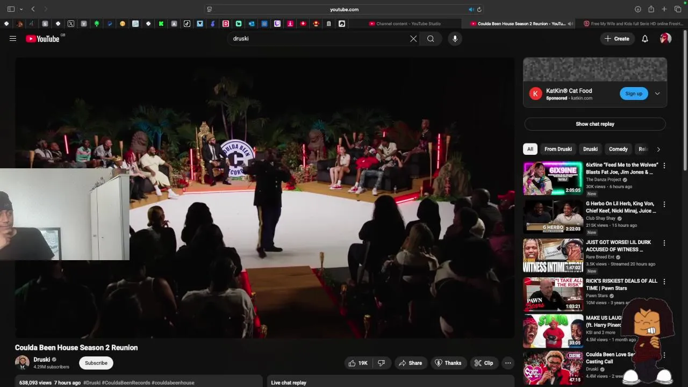Like the video with the thumbs up
This screenshot has width=688, height=387.
[x=358, y=363]
